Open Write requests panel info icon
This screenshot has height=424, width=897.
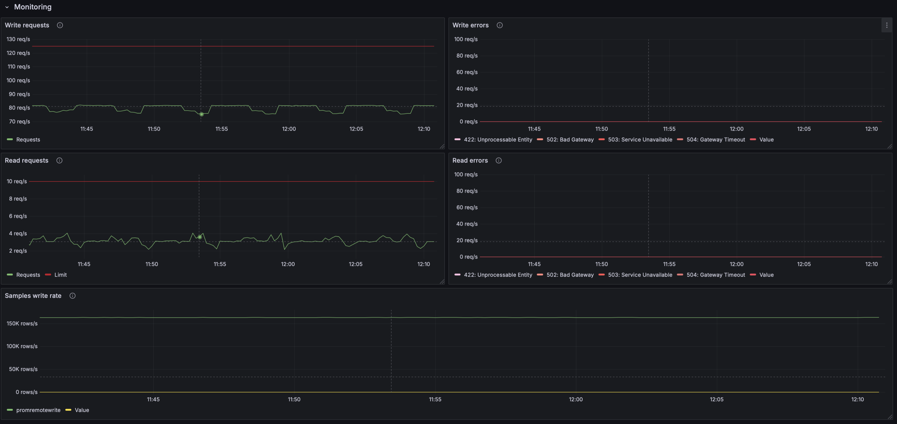pos(60,25)
